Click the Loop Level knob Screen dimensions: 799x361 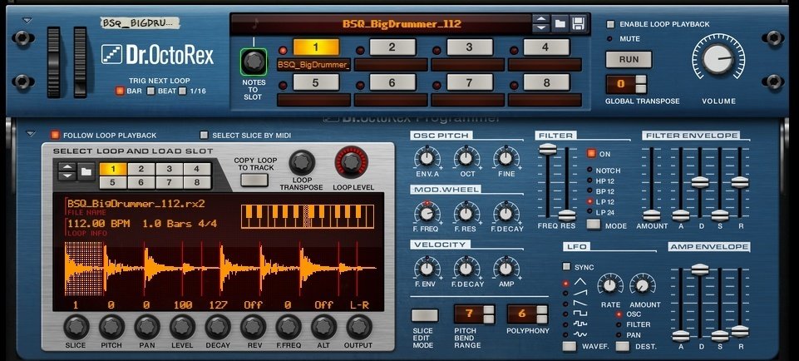coord(351,163)
